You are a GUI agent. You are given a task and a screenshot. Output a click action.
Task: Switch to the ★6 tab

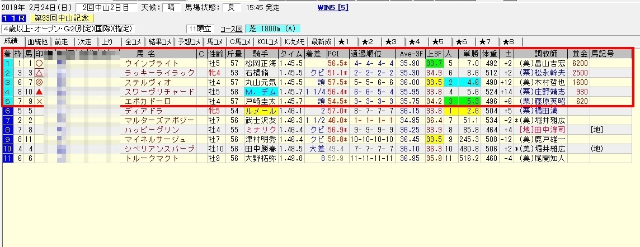462,41
